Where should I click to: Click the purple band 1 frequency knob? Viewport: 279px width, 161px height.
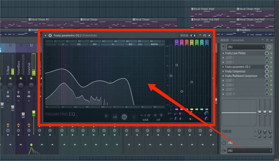click(176, 113)
